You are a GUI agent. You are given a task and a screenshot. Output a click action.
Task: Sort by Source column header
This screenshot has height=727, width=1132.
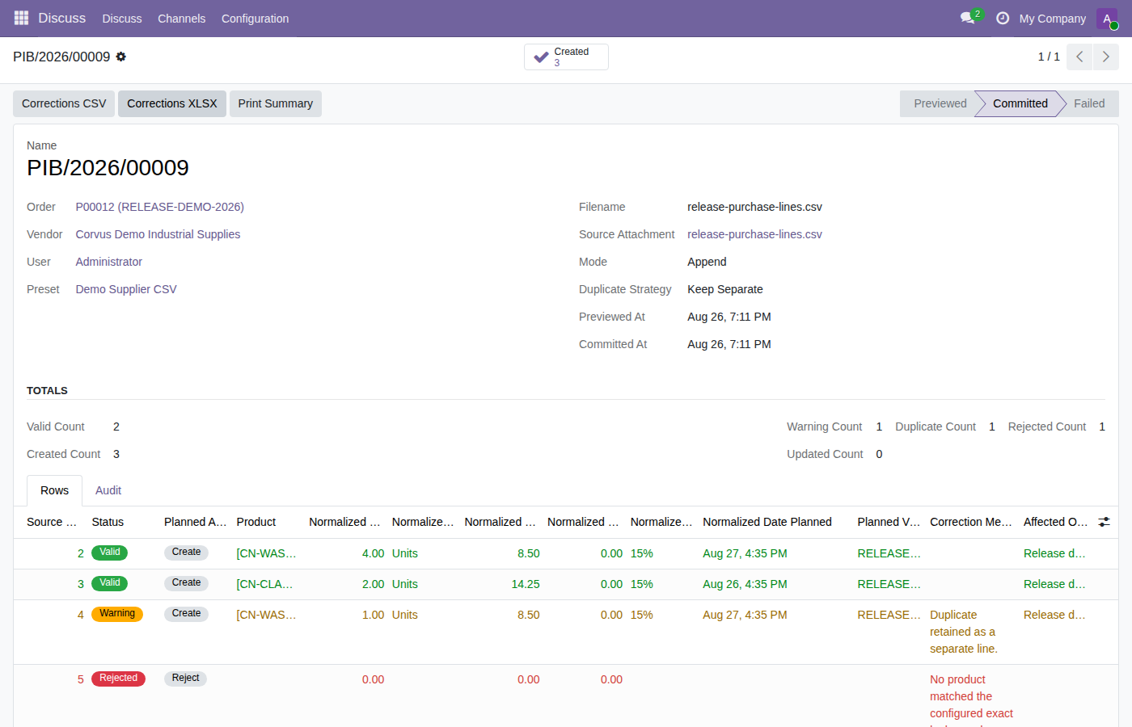click(52, 522)
